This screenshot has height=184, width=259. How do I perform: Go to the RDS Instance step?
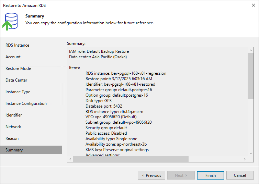coord(18,45)
